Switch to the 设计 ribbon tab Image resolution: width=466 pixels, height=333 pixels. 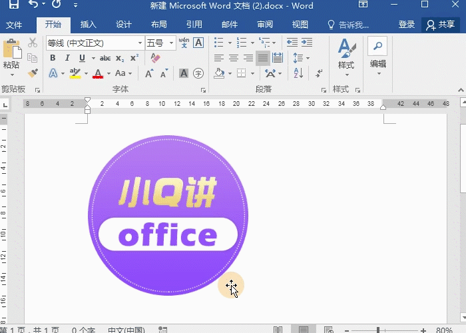pos(124,25)
